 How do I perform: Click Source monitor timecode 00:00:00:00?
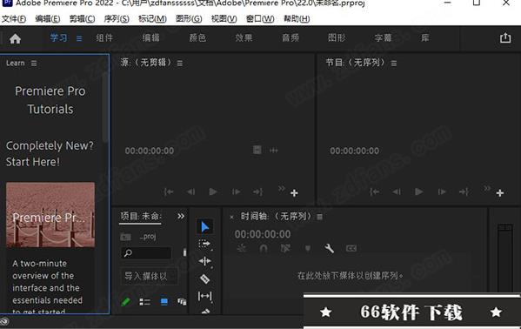click(x=150, y=151)
